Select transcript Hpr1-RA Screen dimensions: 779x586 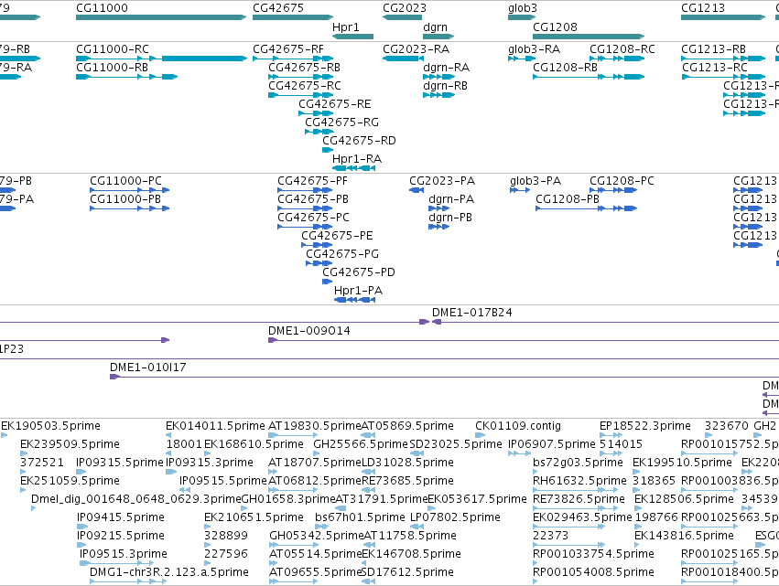(353, 168)
